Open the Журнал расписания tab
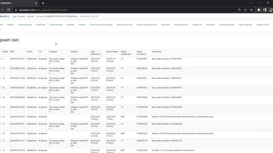273x153 pixels. pos(227,25)
